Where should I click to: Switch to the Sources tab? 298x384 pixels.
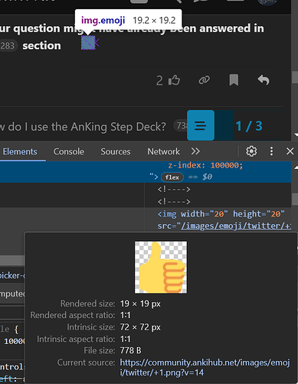pos(116,151)
